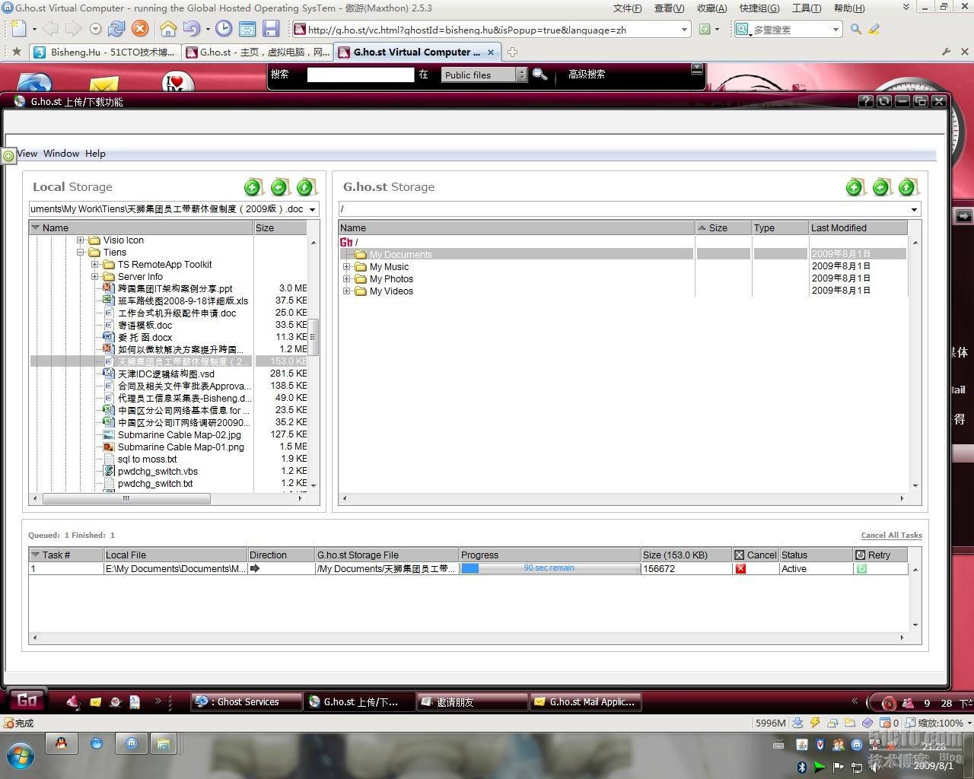
Task: Collapse the Tiens folder
Action: point(80,253)
